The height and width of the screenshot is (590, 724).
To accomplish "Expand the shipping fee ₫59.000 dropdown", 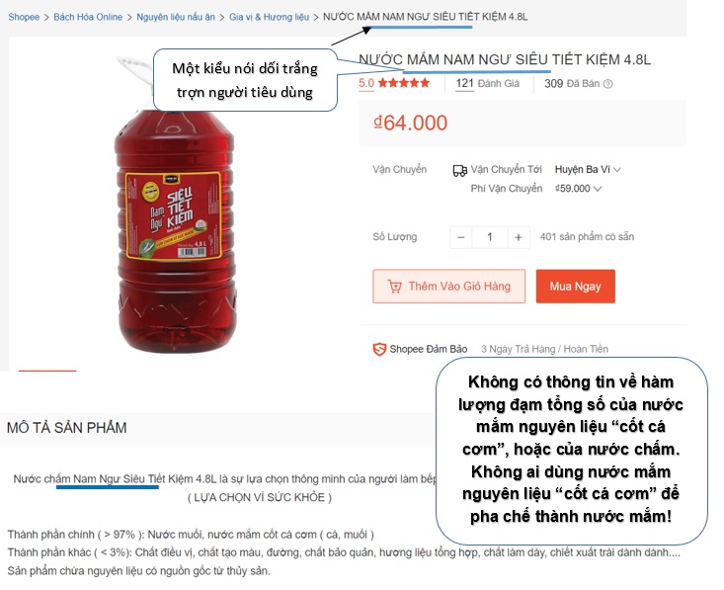I will (578, 189).
